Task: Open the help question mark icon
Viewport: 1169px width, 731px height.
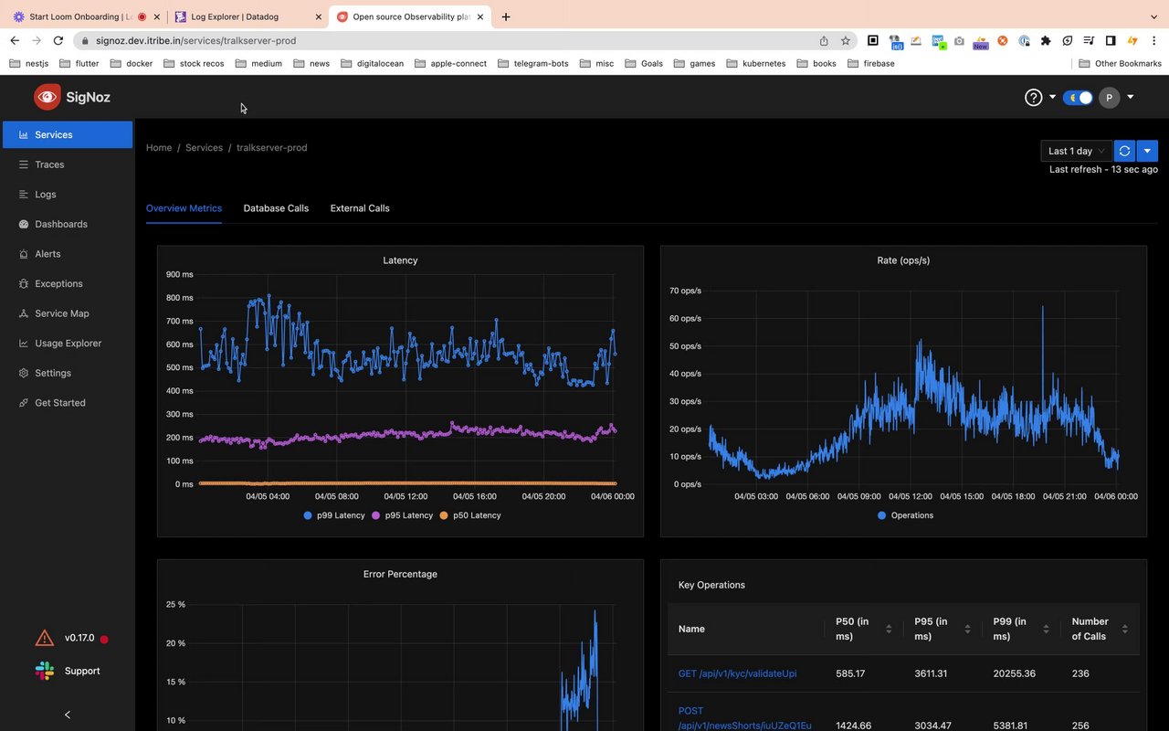Action: 1033,98
